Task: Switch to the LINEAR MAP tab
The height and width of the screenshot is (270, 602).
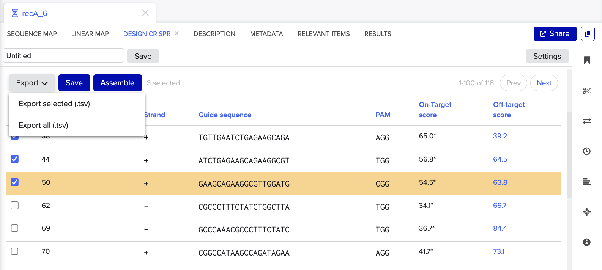Action: [90, 34]
